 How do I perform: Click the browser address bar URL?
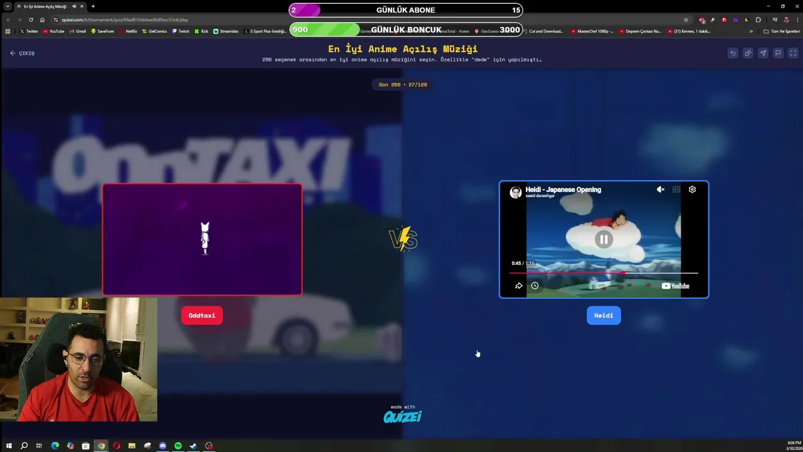coord(125,19)
